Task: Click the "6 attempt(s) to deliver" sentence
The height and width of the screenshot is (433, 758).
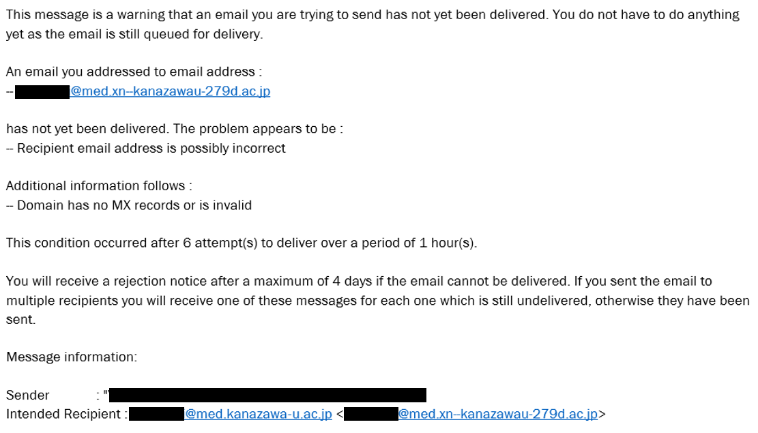Action: point(242,243)
